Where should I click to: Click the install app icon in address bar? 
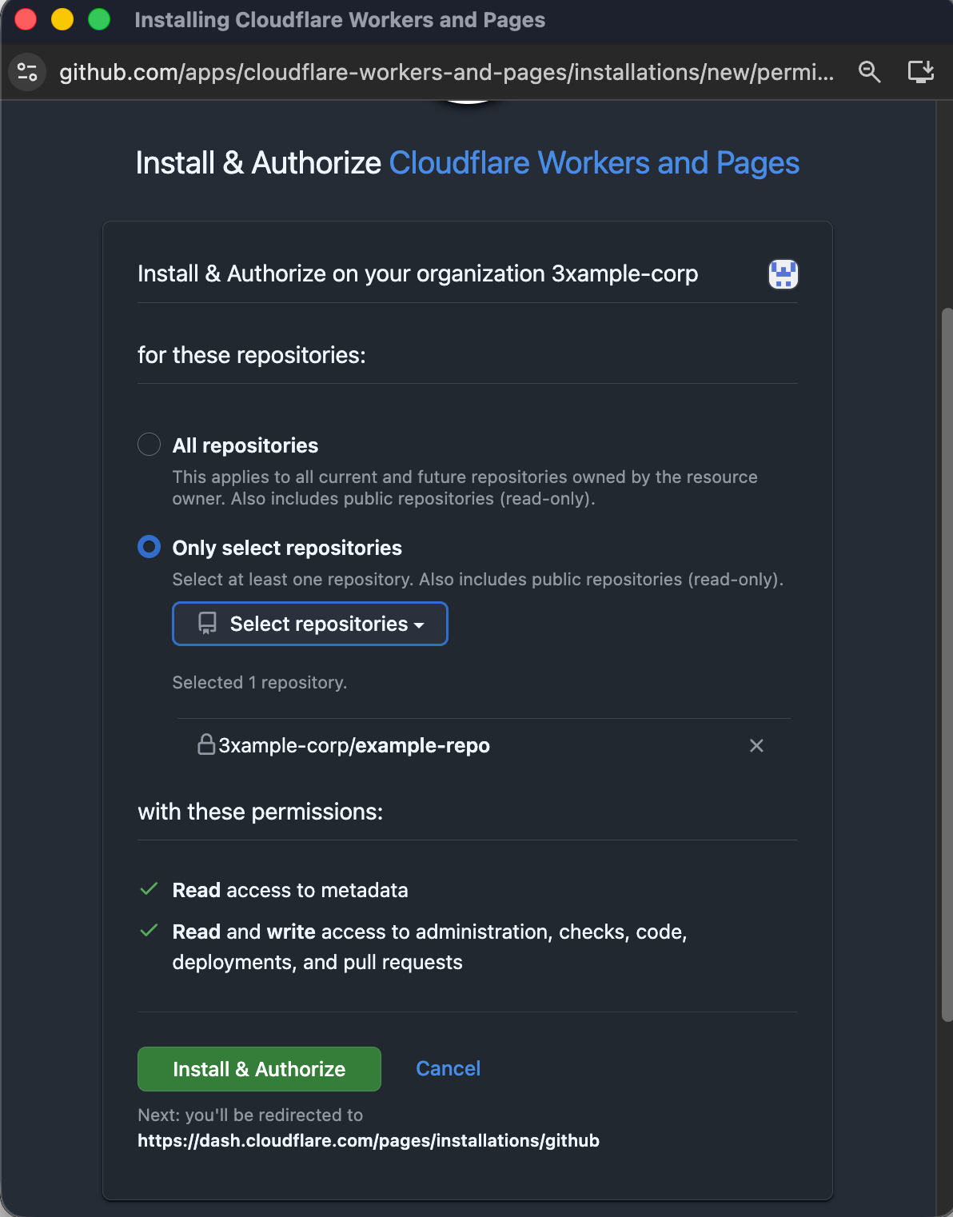(x=920, y=72)
